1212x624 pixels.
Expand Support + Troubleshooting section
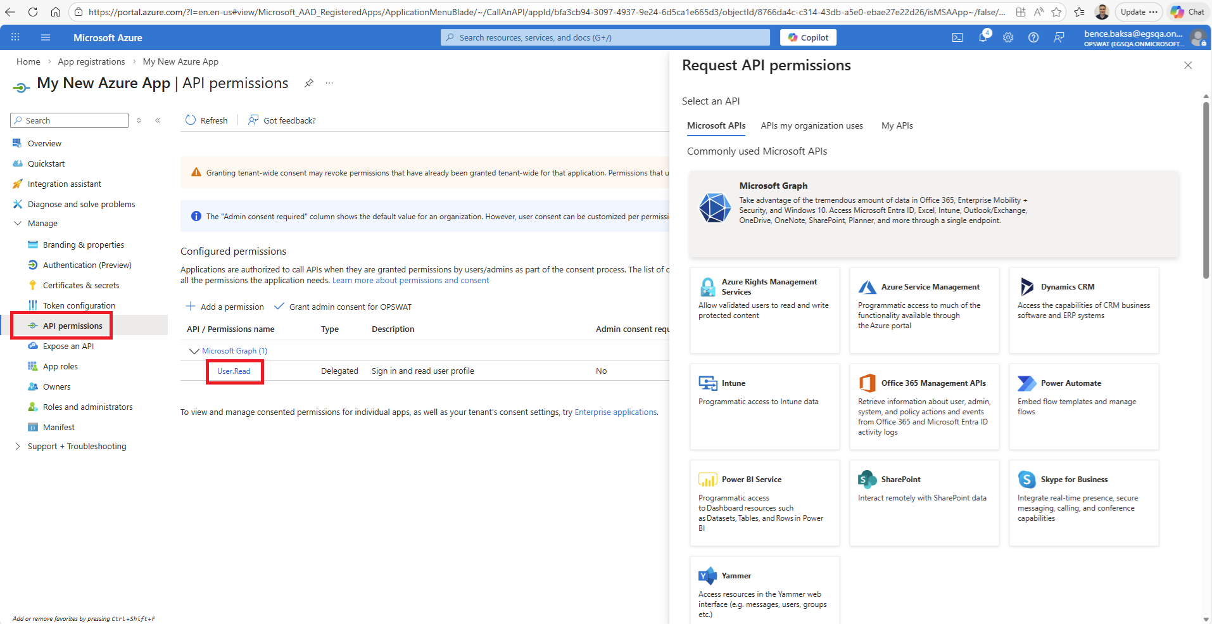pyautogui.click(x=18, y=447)
